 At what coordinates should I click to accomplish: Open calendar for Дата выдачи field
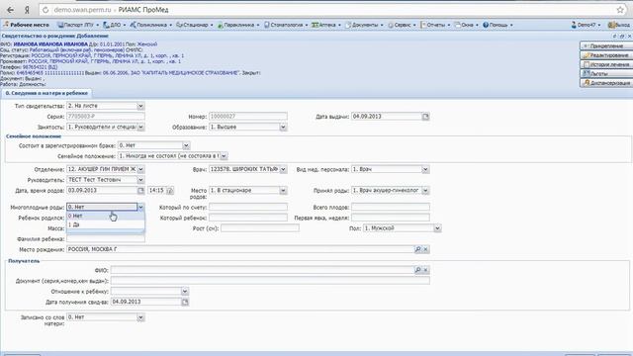(425, 117)
